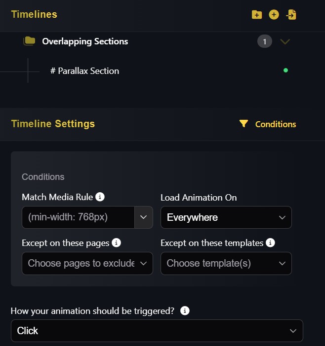Viewport: 325px width, 346px height.
Task: Click the Except on these templates info icon
Action: [x=270, y=242]
